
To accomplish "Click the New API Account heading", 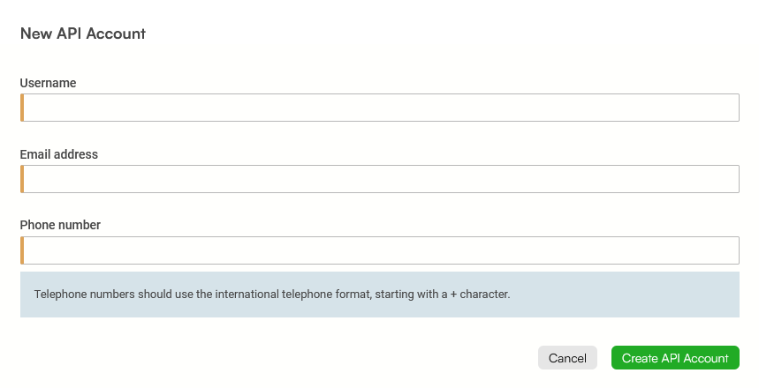I will [x=83, y=34].
